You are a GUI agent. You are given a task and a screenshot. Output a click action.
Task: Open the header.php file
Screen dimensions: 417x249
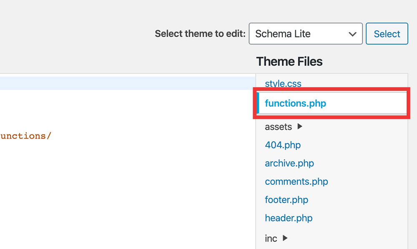tap(289, 218)
